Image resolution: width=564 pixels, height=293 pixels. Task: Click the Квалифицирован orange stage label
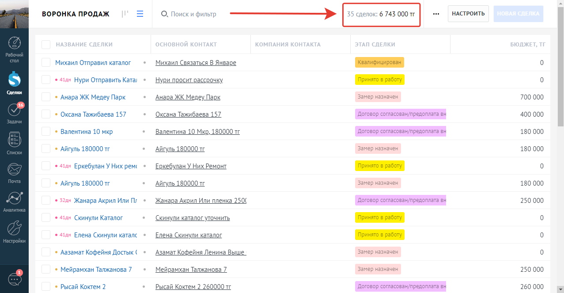[379, 63]
